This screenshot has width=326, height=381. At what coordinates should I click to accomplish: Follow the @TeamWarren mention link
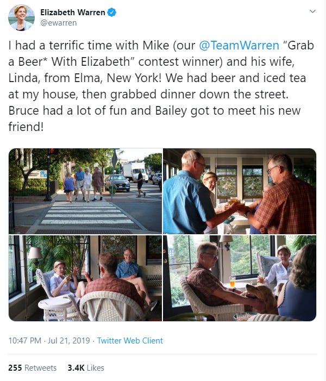click(239, 46)
